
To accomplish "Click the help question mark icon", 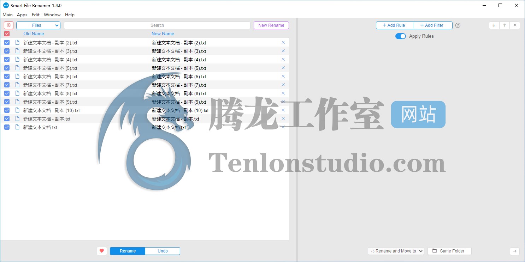I will click(x=458, y=25).
